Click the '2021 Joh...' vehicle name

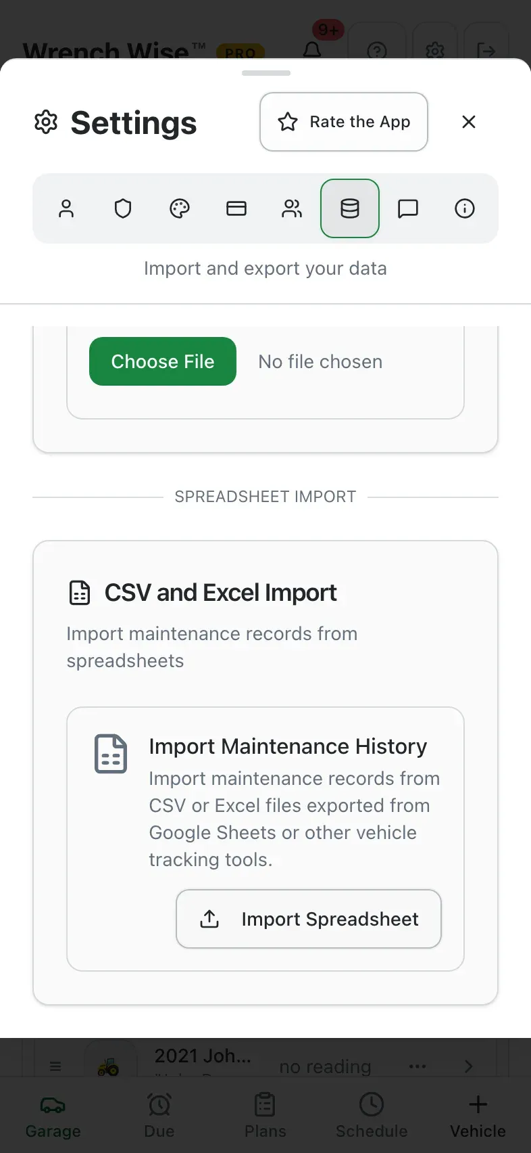(x=203, y=1056)
